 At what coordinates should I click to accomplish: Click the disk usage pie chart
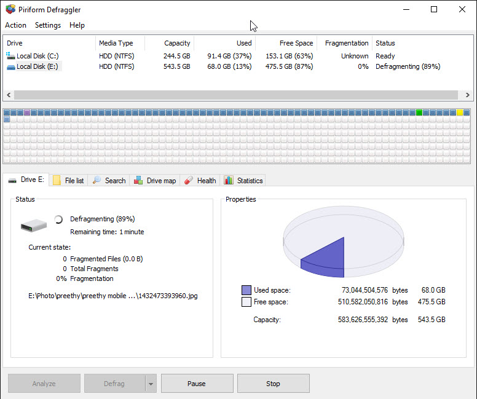[x=344, y=242]
